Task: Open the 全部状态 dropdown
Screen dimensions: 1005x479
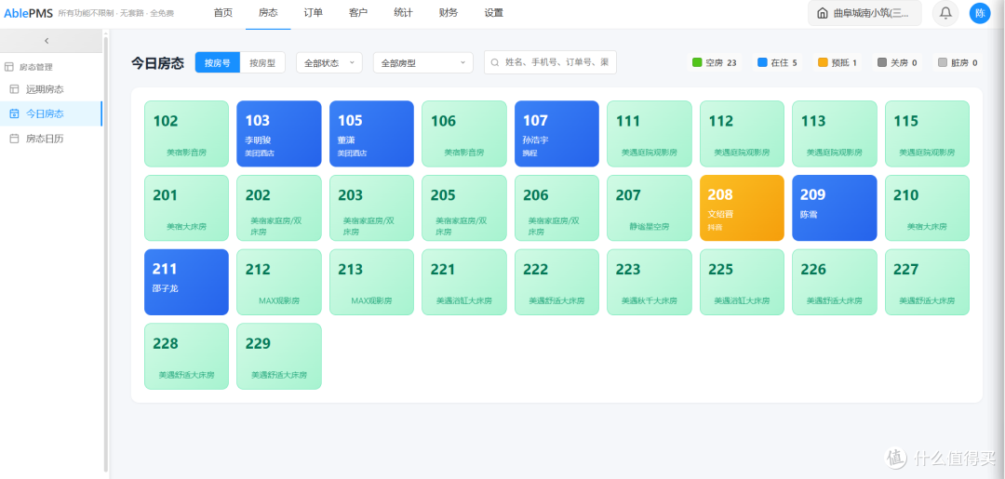Action: [x=329, y=62]
